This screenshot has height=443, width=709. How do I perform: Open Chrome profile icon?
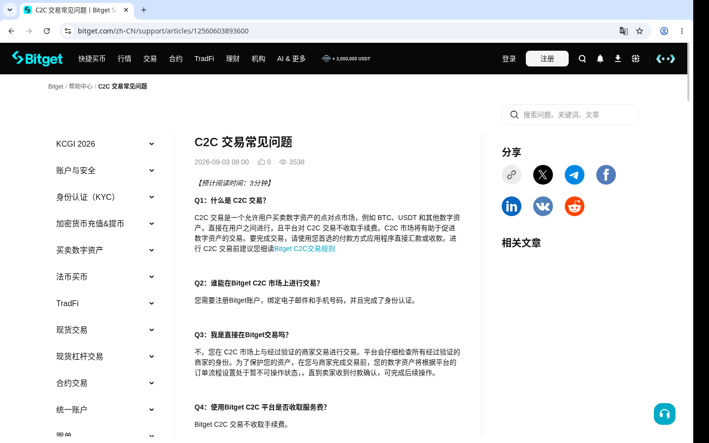pyautogui.click(x=664, y=31)
